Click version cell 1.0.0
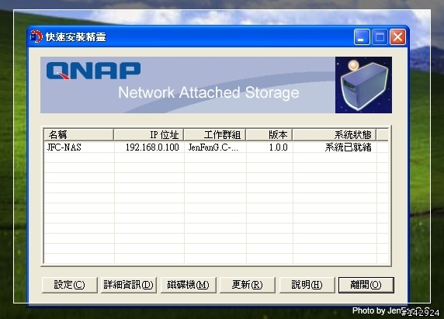444x319 pixels. tap(278, 147)
